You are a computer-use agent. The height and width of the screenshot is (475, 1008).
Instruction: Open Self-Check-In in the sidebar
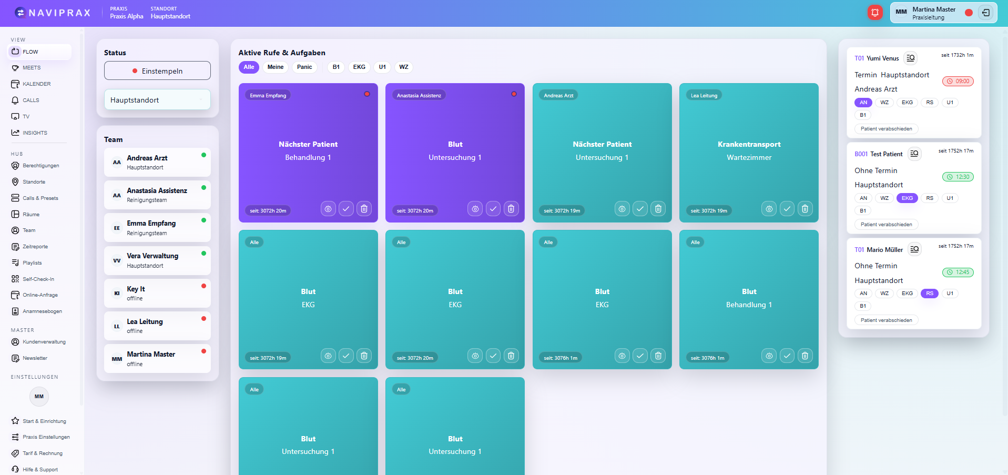coord(38,279)
